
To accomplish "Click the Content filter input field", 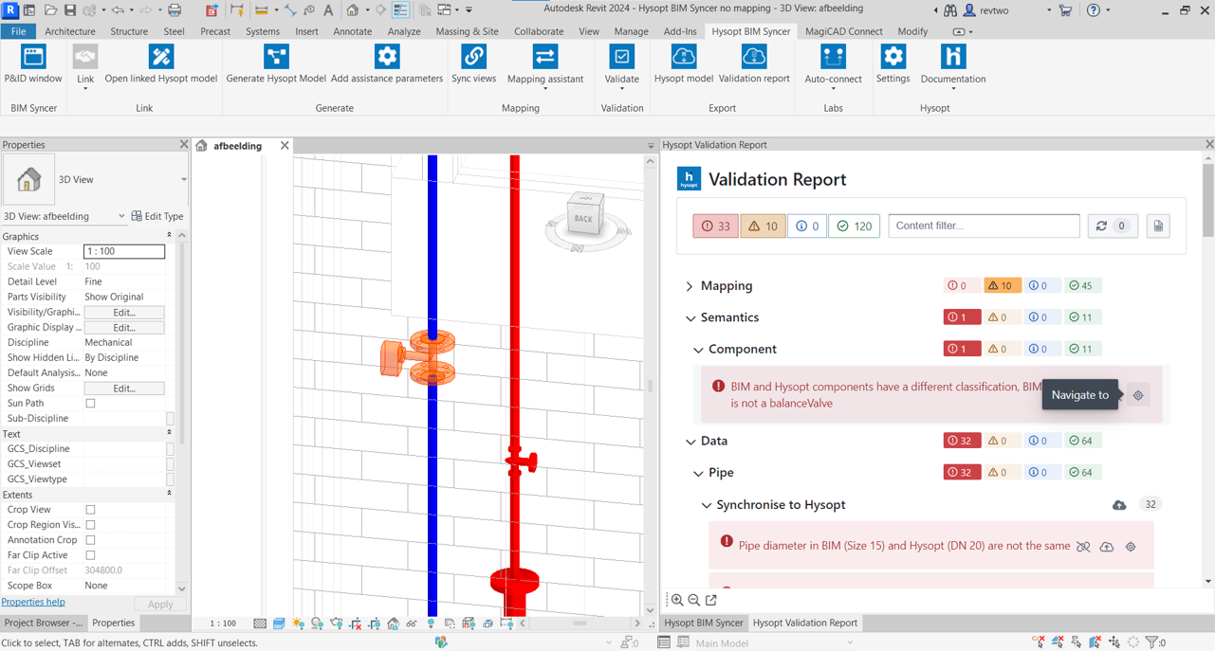I will click(984, 226).
